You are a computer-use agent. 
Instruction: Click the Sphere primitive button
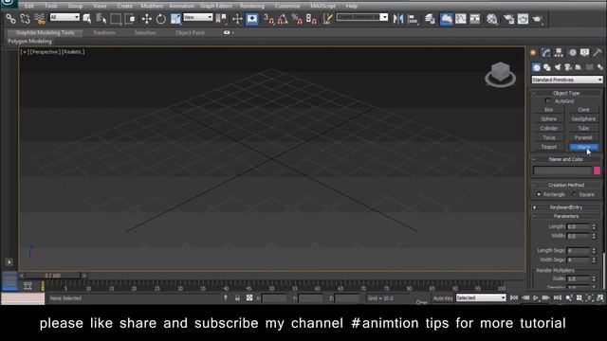(x=548, y=119)
